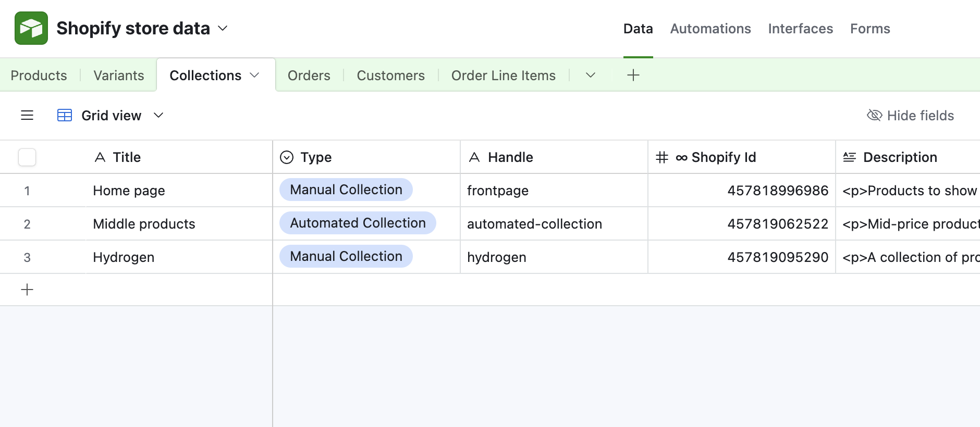Image resolution: width=980 pixels, height=427 pixels.
Task: Click the Type field single-select icon
Action: 287,157
